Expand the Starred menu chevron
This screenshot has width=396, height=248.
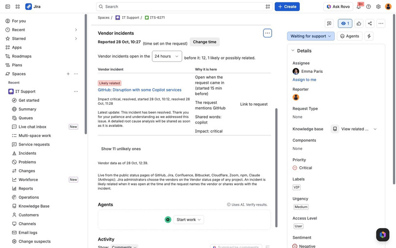(x=76, y=38)
